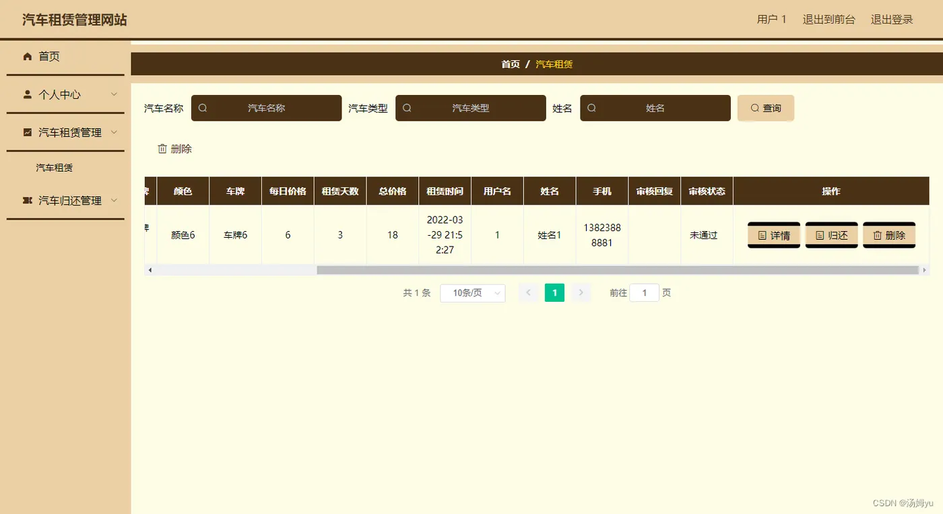Image resolution: width=943 pixels, height=514 pixels.
Task: Expand the 汽车归还管理 menu chevron
Action: pyautogui.click(x=114, y=200)
